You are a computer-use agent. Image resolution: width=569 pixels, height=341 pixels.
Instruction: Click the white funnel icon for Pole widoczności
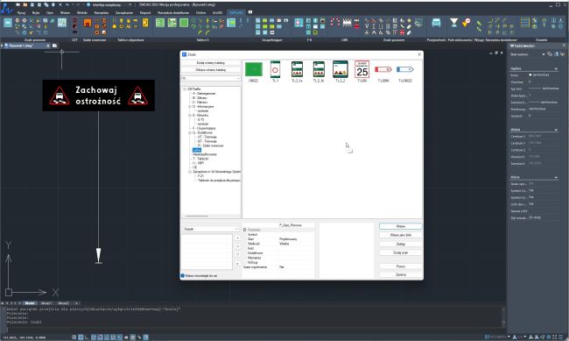453,23
